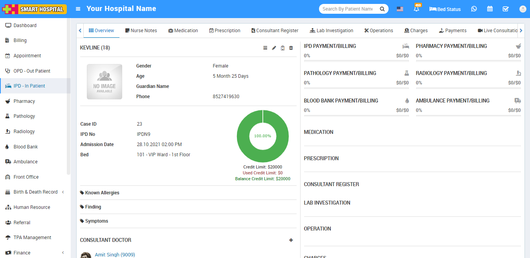Open patient options list menu icon
Image resolution: width=530 pixels, height=258 pixels.
[265, 48]
